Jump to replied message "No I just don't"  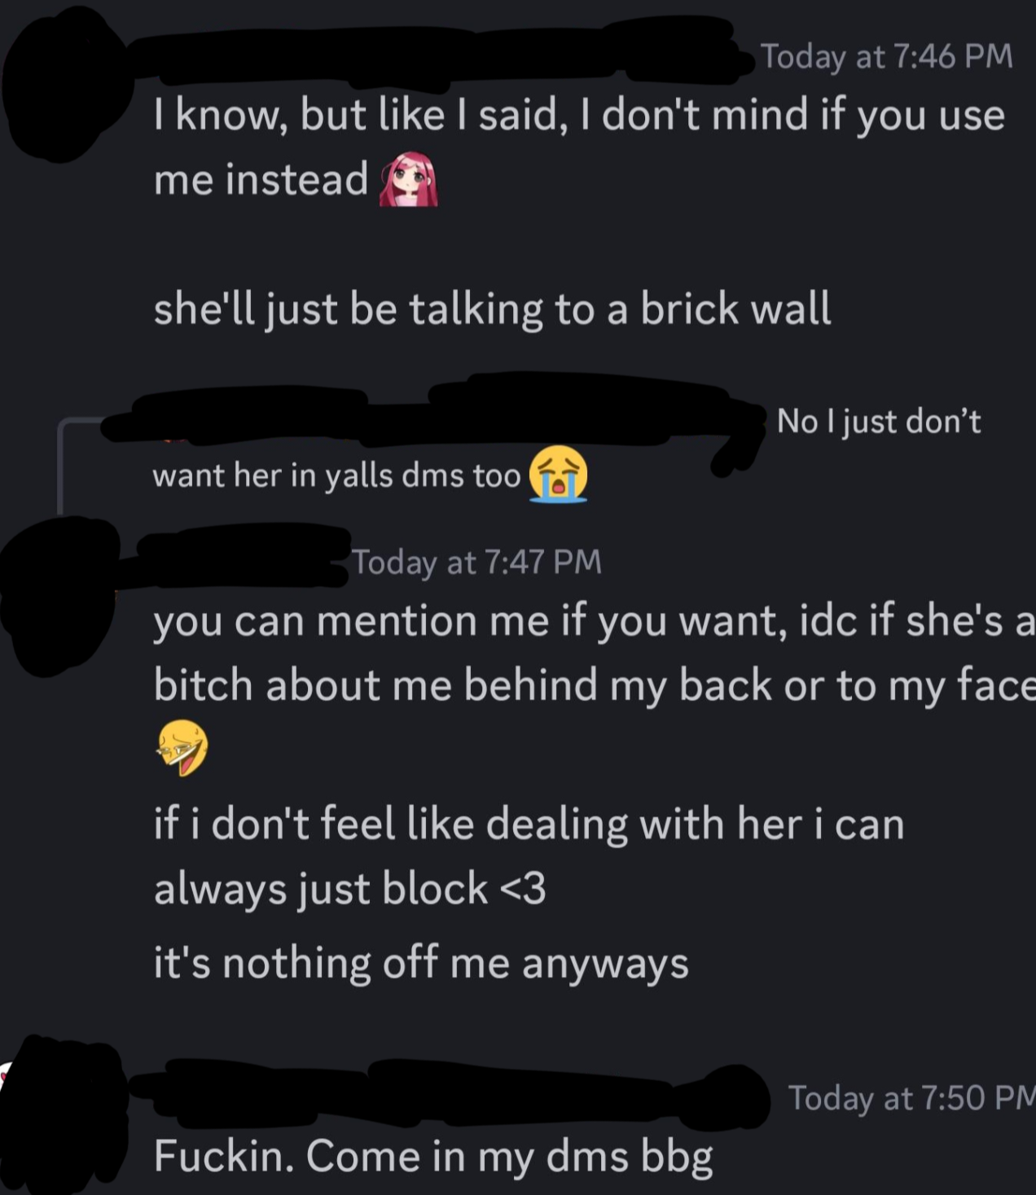point(879,422)
